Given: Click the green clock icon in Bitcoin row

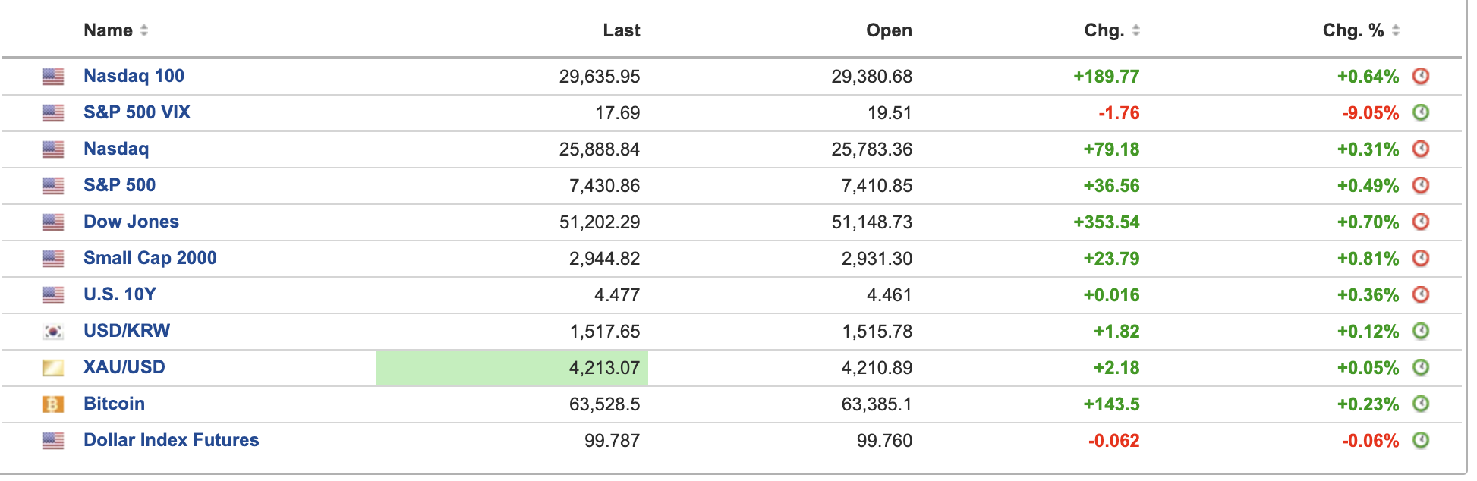Looking at the screenshot, I should coord(1420,404).
